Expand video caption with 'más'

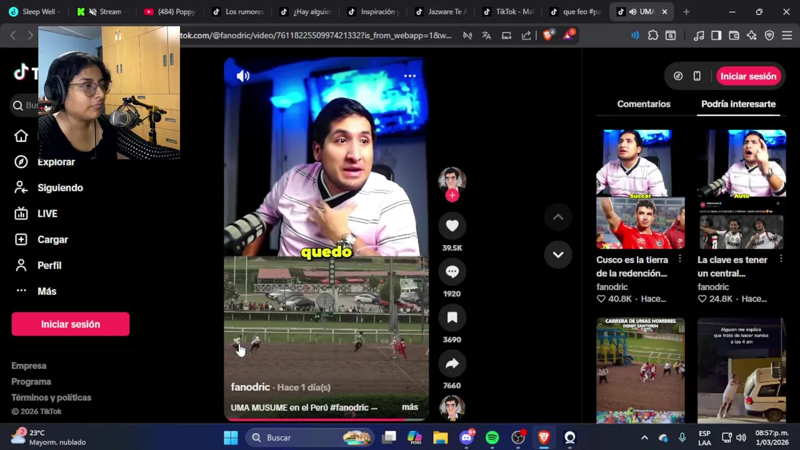coord(410,407)
